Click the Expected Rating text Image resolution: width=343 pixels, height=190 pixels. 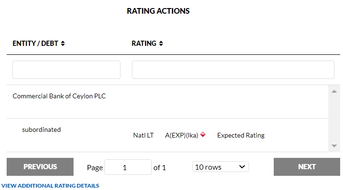(x=241, y=136)
